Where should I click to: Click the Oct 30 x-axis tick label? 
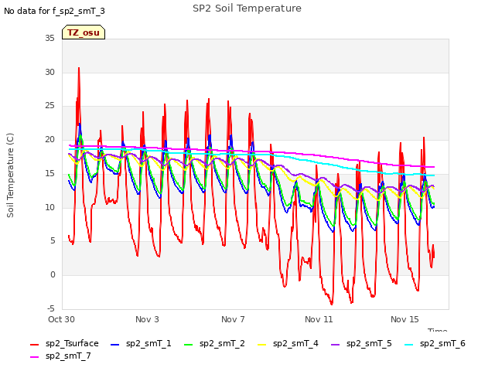pyautogui.click(x=61, y=319)
